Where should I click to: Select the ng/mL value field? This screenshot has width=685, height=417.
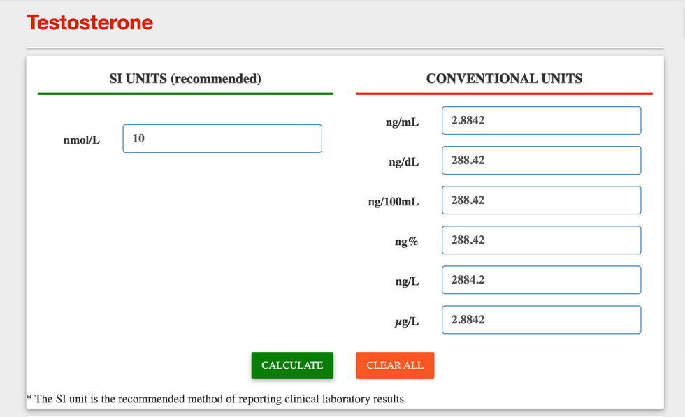(541, 121)
